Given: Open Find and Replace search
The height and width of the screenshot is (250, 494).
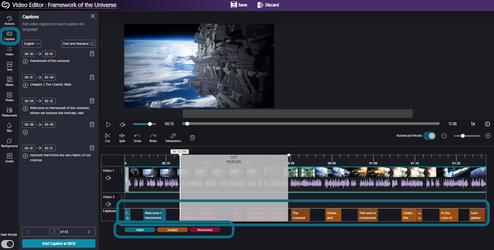Looking at the screenshot, I should coord(78,44).
